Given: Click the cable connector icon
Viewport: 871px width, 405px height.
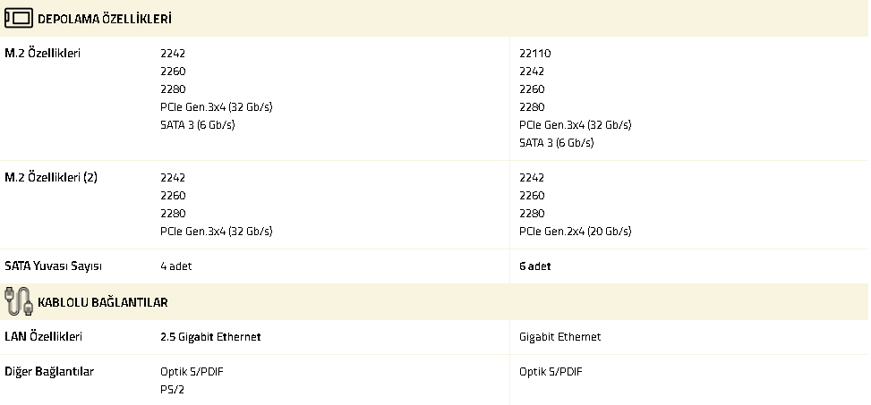Looking at the screenshot, I should (x=19, y=302).
